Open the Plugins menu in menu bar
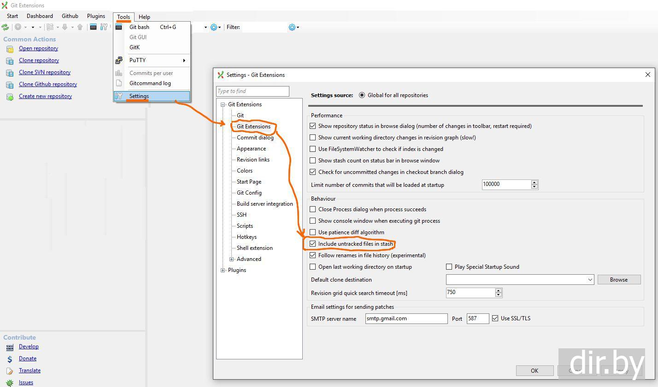Viewport: 658px width, 387px height. 96,16
